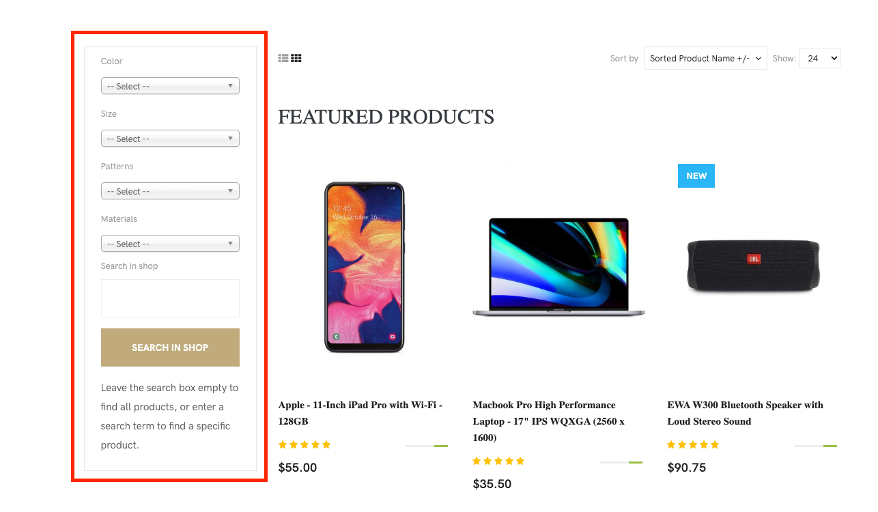The image size is (878, 512).
Task: Expand the Materials select menu
Action: coord(170,244)
